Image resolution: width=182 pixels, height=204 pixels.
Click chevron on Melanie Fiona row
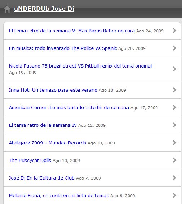(174, 195)
